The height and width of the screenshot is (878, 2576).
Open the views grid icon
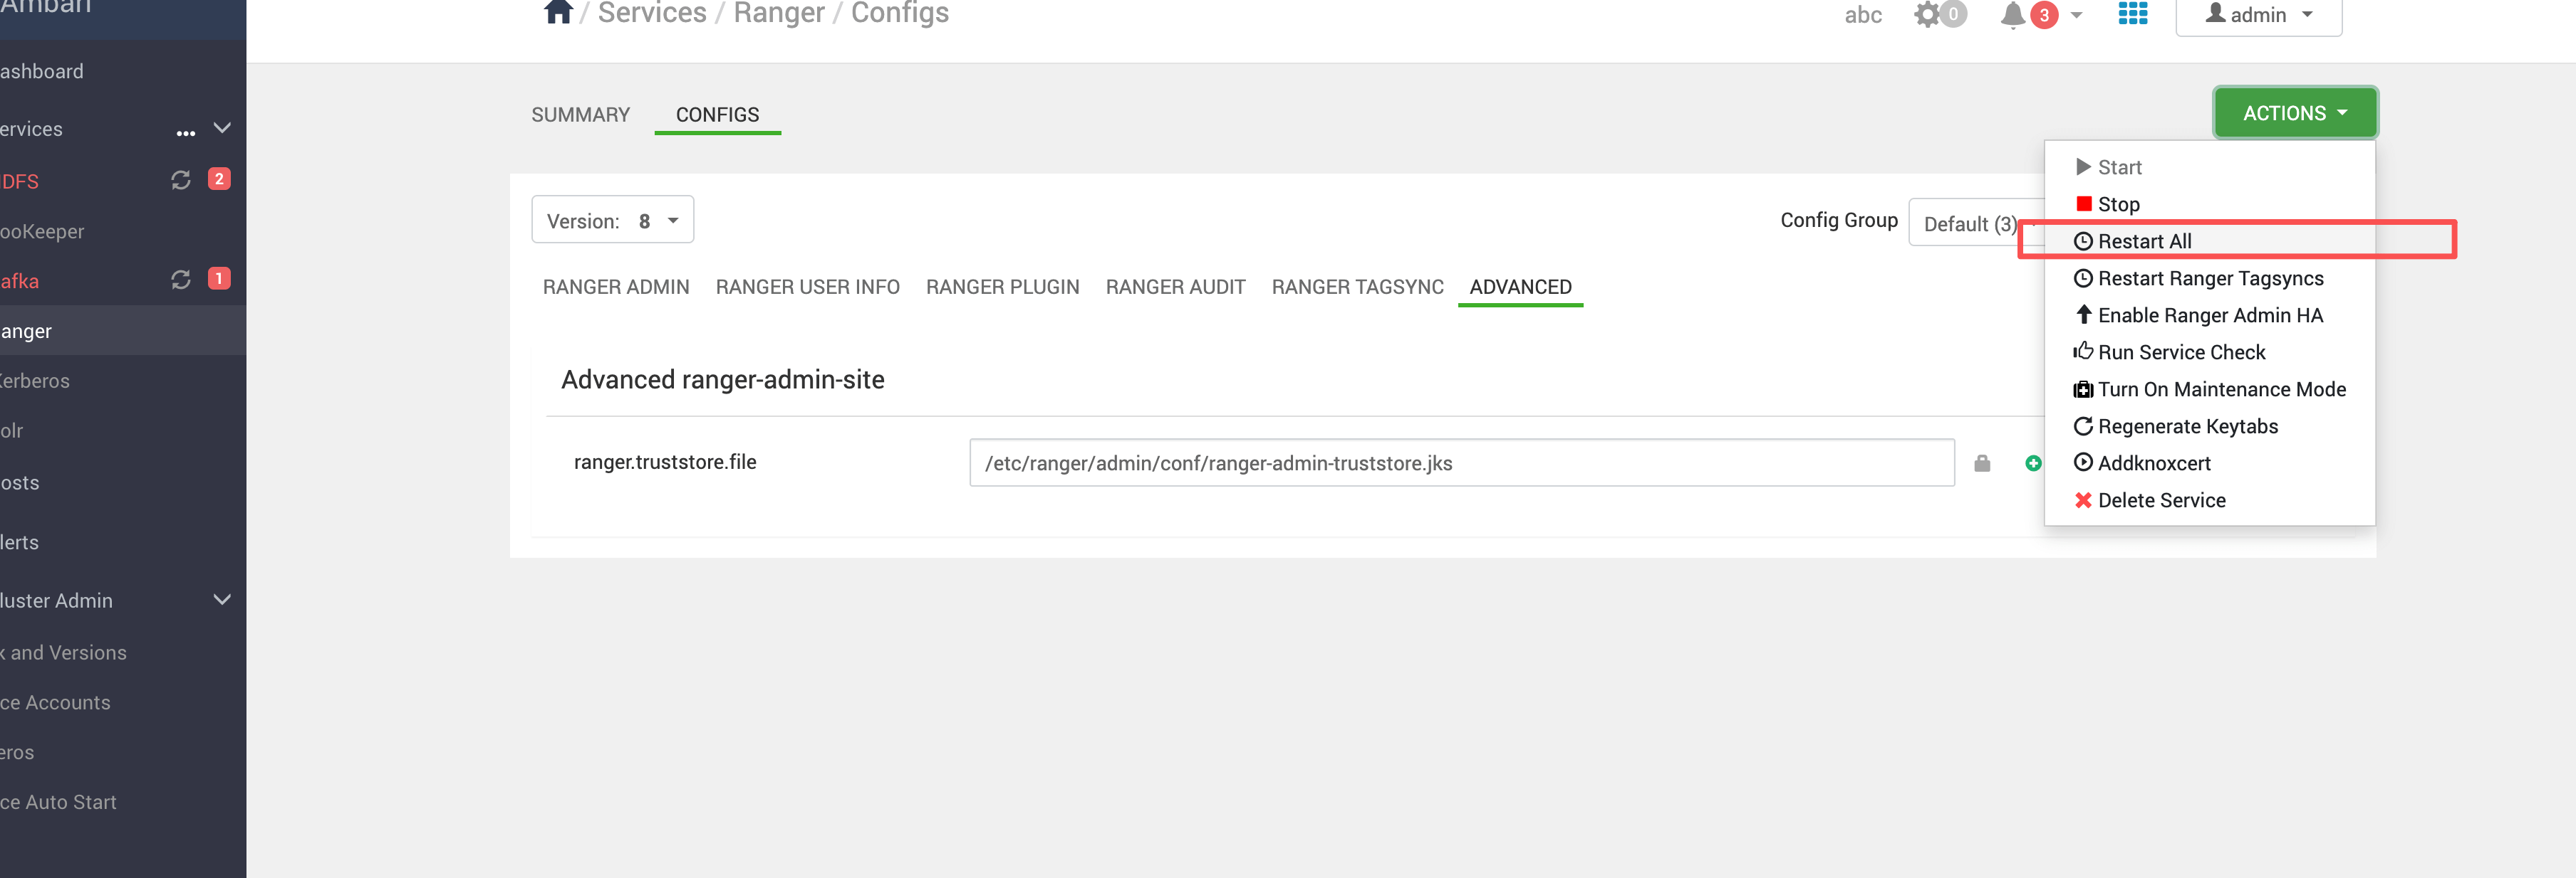2132,13
